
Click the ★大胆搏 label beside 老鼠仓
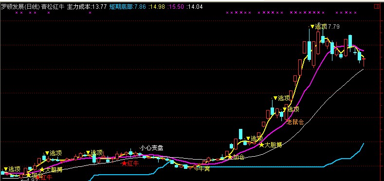[271, 145]
